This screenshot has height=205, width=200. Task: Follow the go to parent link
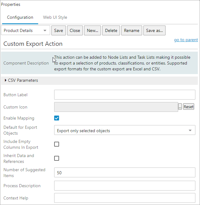186,40
